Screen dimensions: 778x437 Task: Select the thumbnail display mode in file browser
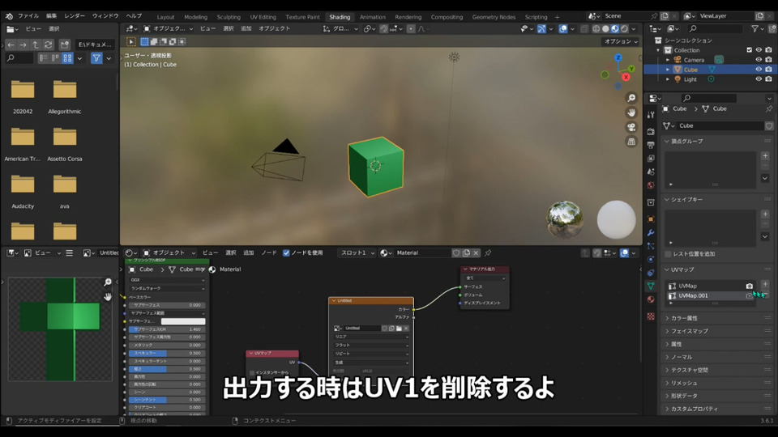67,58
